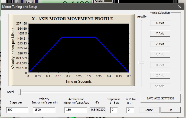
Task: Click the vertical Velocity slider handle
Action: click(x=141, y=63)
